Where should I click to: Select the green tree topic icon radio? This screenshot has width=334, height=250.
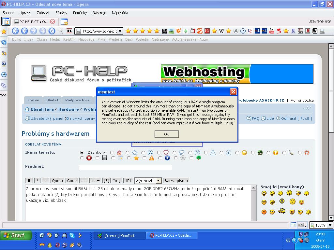point(191,158)
